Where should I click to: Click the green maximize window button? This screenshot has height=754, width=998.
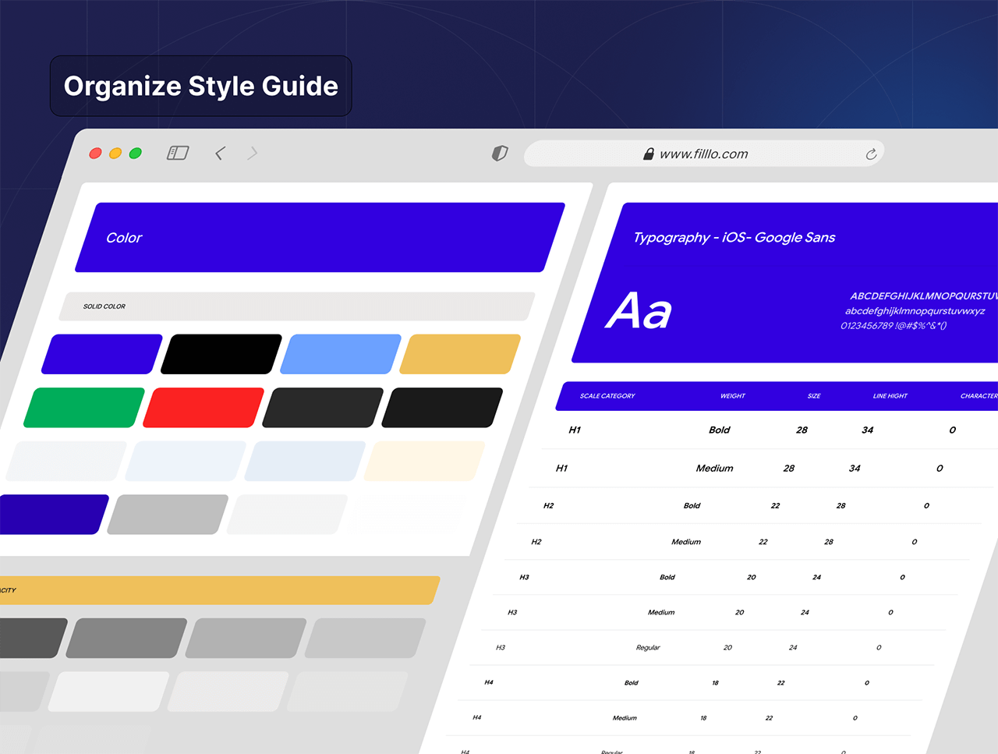pyautogui.click(x=135, y=154)
